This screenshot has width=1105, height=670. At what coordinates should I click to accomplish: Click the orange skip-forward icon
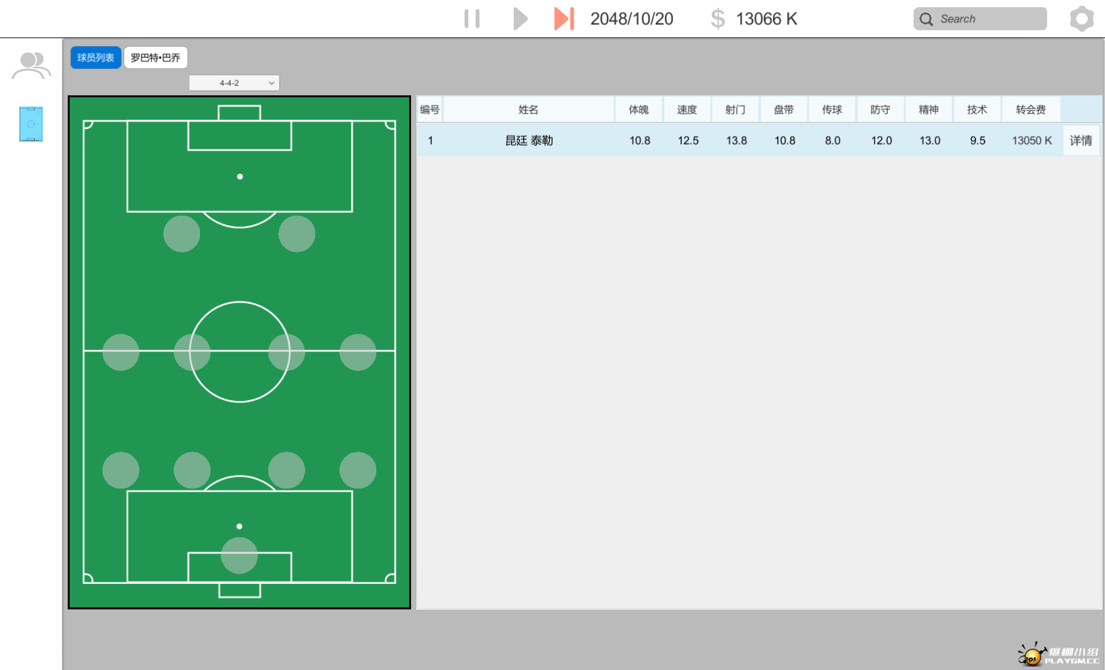pyautogui.click(x=564, y=19)
